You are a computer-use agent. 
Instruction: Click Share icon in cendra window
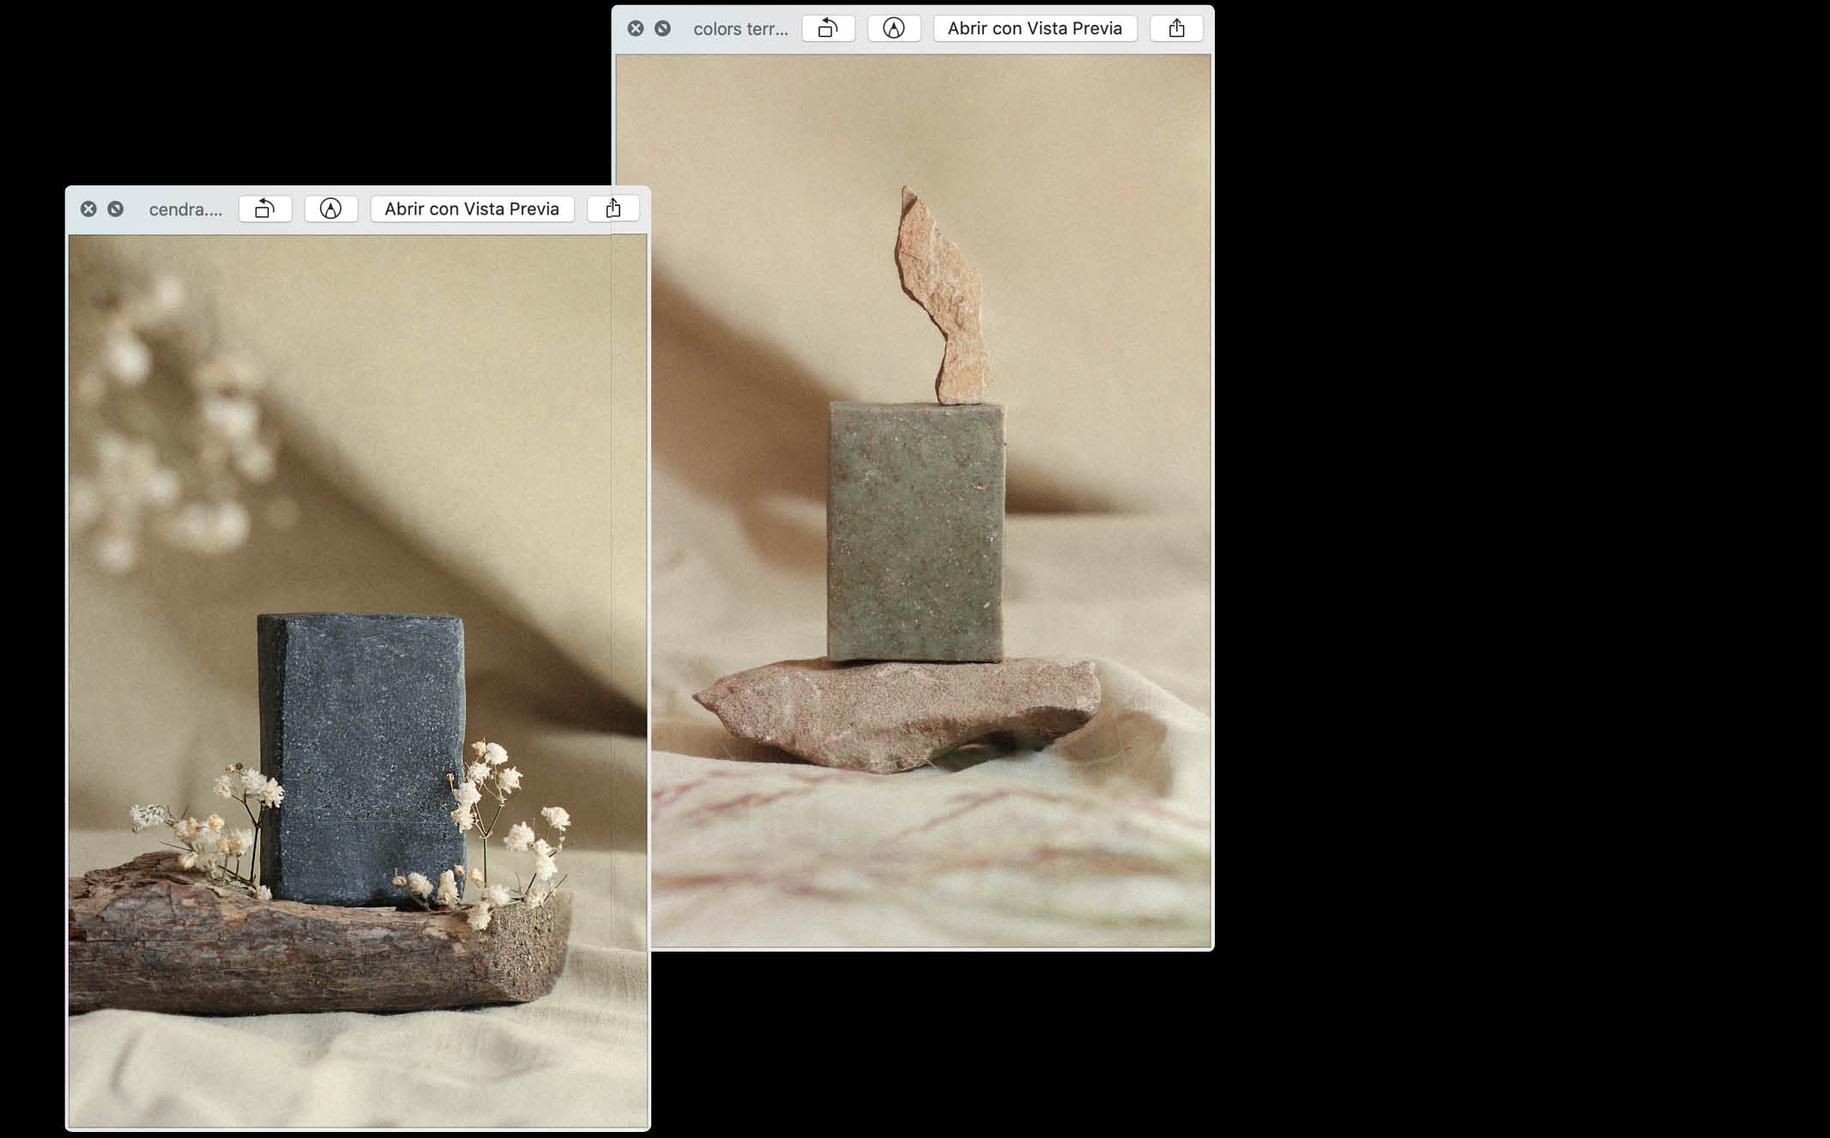pos(613,209)
